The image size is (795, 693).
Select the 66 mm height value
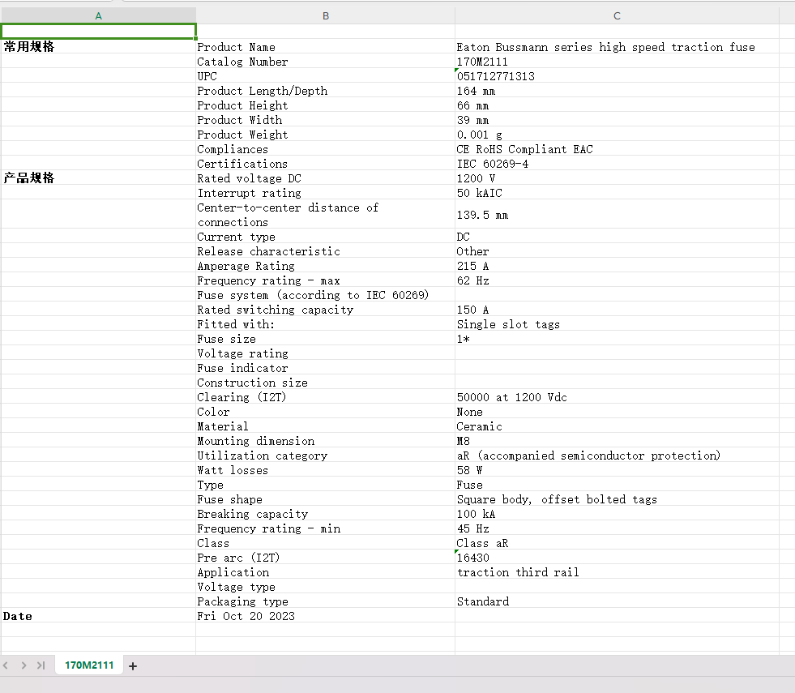pos(617,105)
